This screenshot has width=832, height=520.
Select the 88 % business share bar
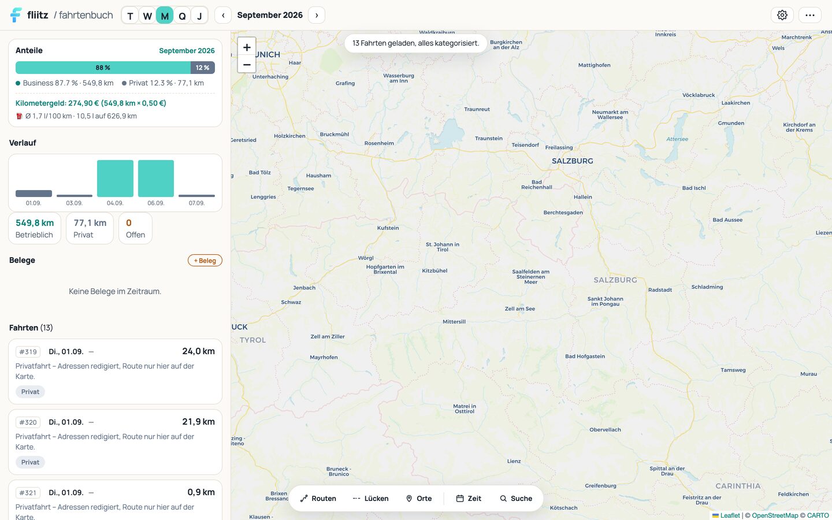click(103, 68)
